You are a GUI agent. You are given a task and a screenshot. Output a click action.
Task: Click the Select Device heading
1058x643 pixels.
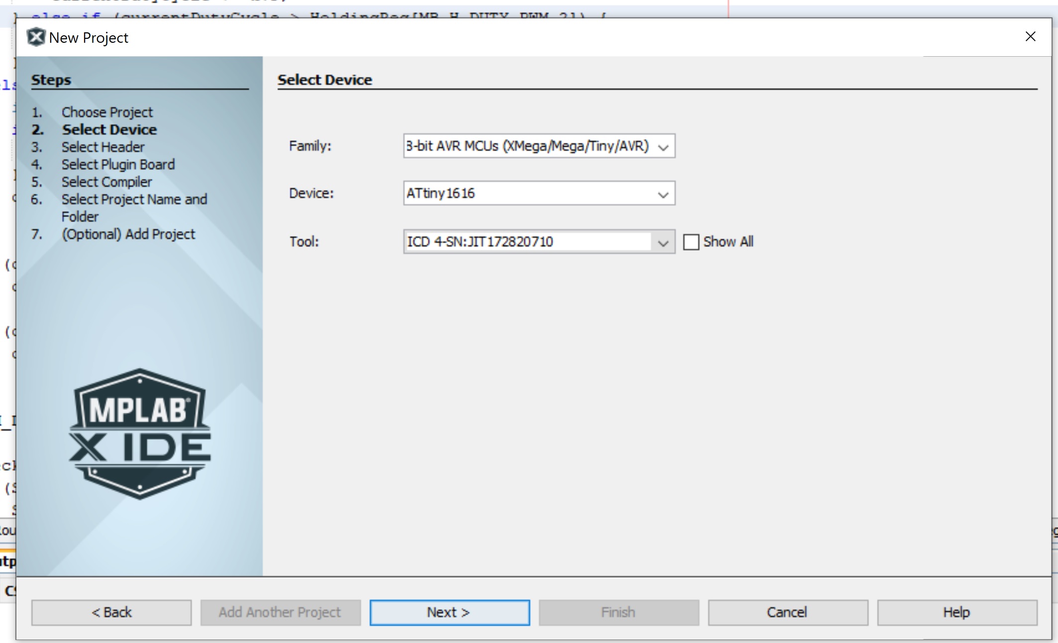tap(325, 80)
